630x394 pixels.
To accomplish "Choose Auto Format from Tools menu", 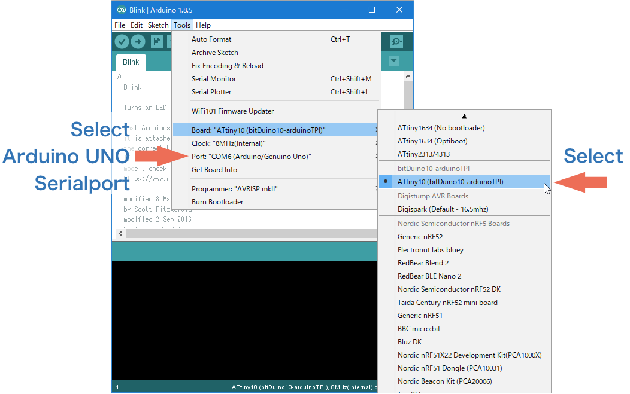I will [275, 39].
